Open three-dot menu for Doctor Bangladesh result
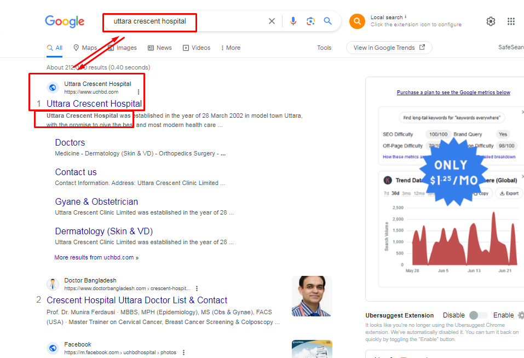The width and height of the screenshot is (524, 358). tap(197, 288)
